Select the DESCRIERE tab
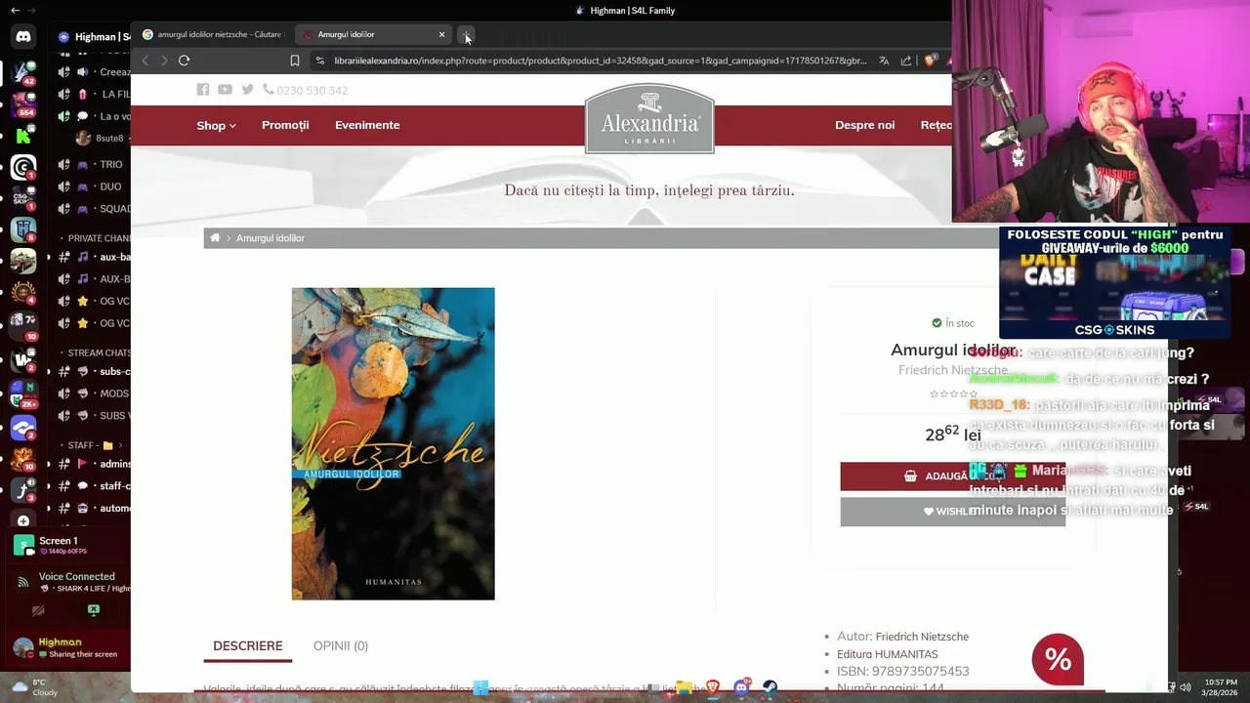The width and height of the screenshot is (1250, 703). (x=248, y=645)
